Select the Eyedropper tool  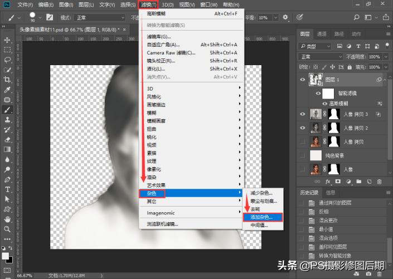pos(7,90)
